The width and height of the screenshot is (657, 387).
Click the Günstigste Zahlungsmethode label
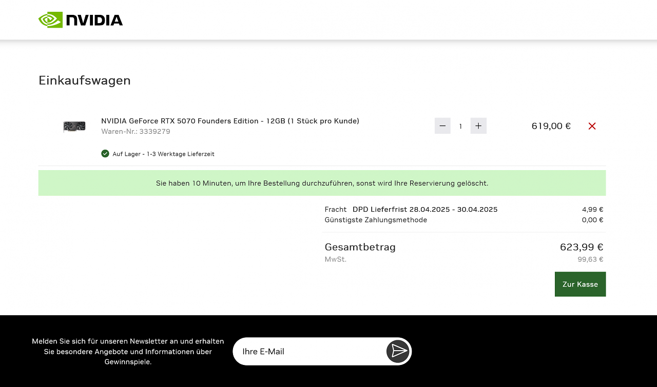[x=376, y=220]
